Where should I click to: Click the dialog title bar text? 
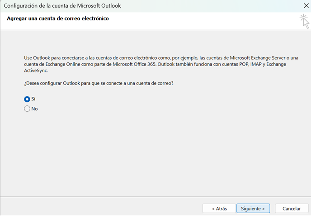pyautogui.click(x=62, y=6)
